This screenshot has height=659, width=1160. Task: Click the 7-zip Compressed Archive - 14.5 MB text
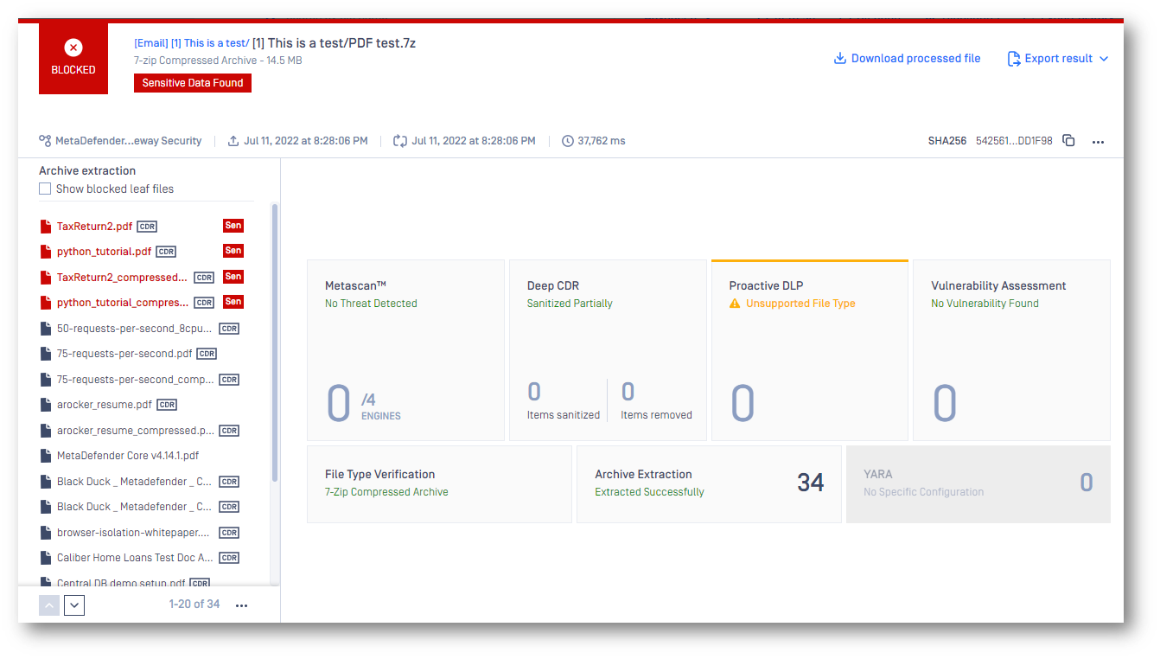[x=218, y=61]
